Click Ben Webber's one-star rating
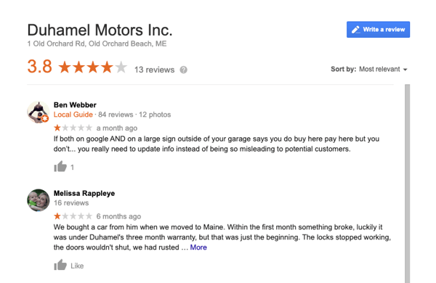This screenshot has height=283, width=436. click(x=73, y=128)
